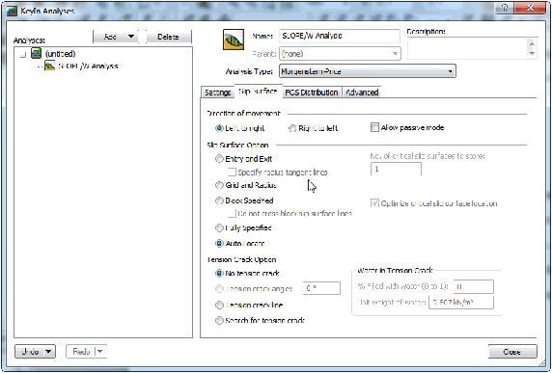Select No tension crack option
This screenshot has height=373, width=552.
pos(219,273)
